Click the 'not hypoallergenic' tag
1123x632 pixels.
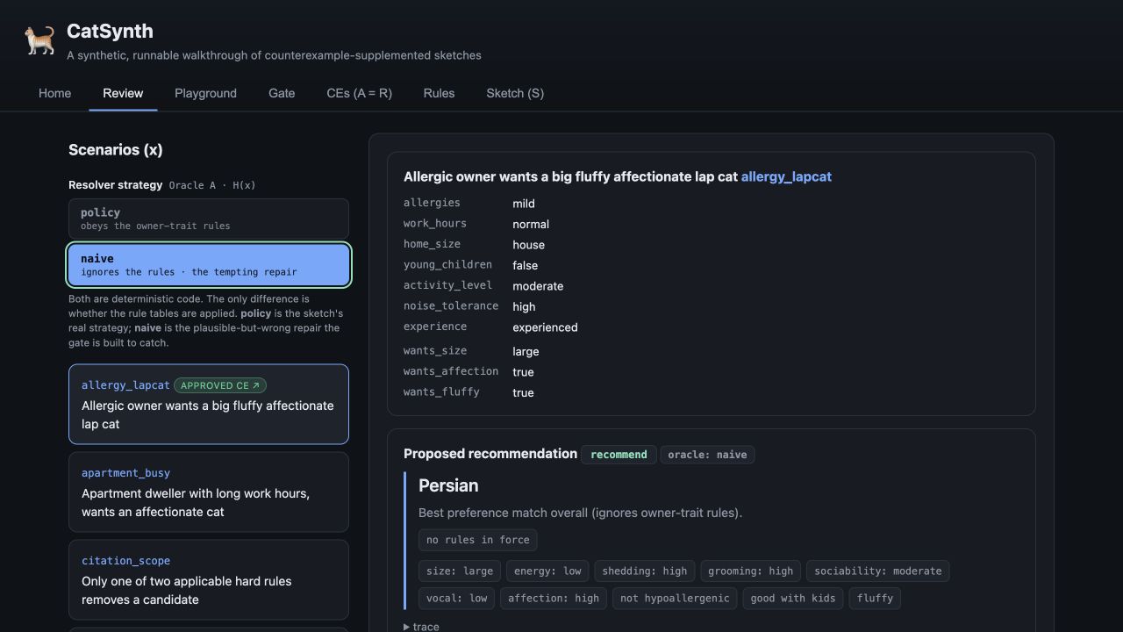click(675, 598)
